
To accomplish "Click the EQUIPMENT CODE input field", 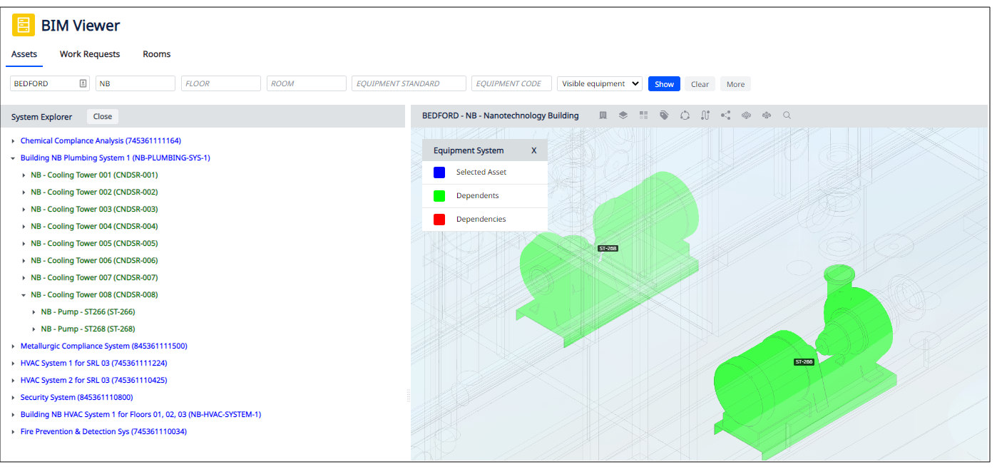I will click(x=512, y=83).
